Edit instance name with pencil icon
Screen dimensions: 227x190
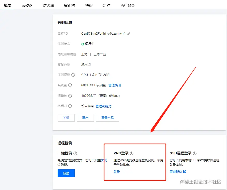[x=129, y=34]
